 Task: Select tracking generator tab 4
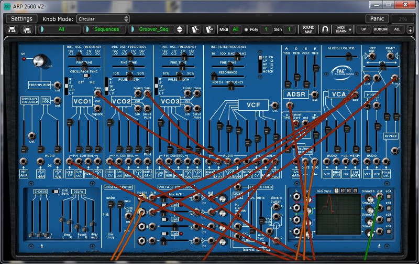pyautogui.click(x=355, y=191)
